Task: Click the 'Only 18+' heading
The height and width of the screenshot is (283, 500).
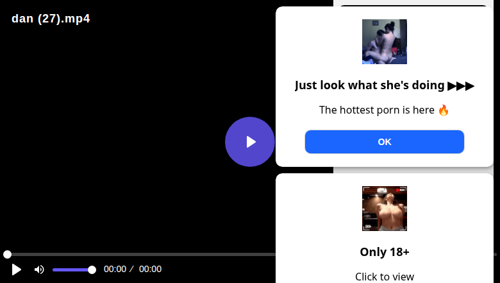Action: [x=384, y=252]
